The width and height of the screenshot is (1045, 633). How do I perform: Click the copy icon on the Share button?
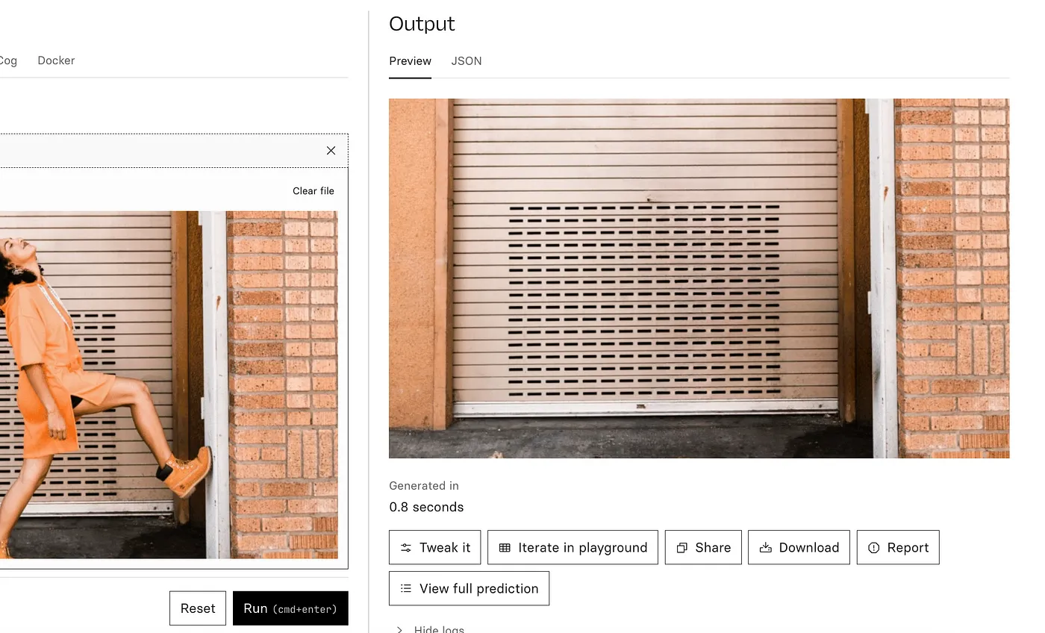[681, 548]
